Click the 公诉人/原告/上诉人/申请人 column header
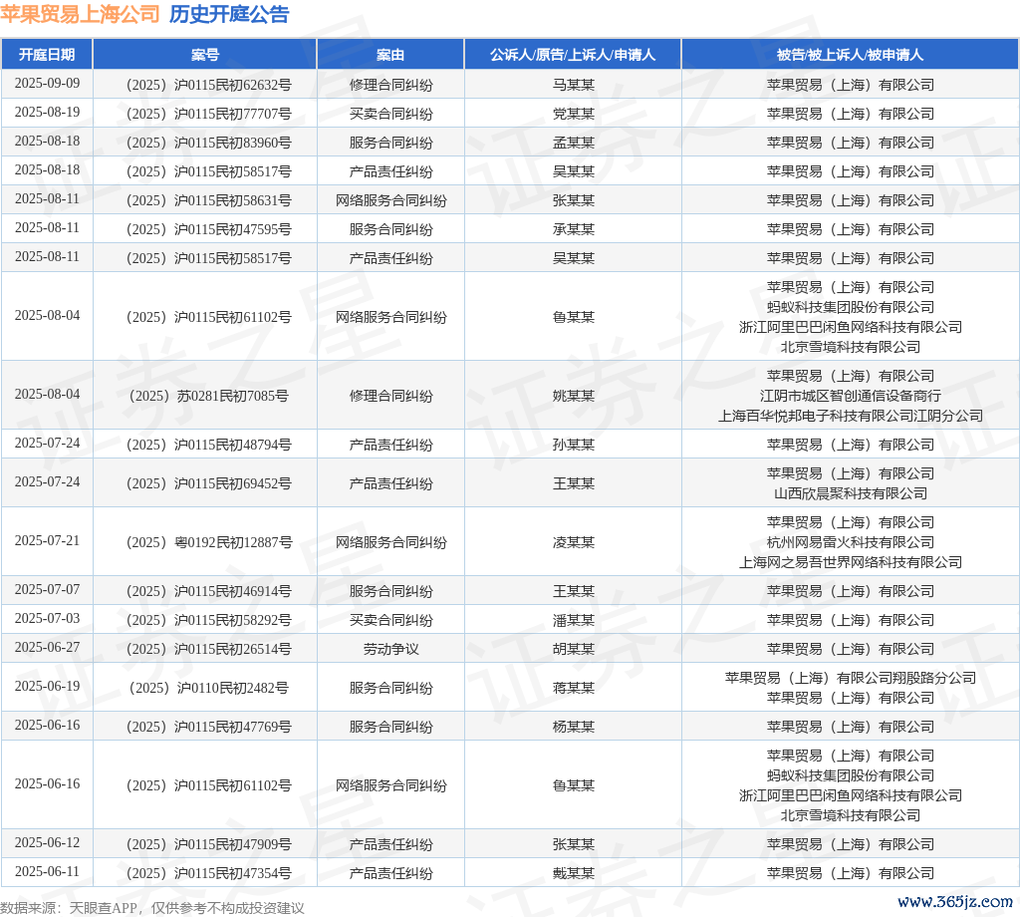The image size is (1020, 917). (573, 55)
